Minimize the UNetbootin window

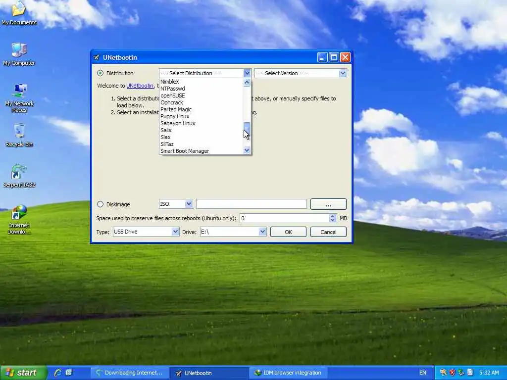(x=322, y=57)
